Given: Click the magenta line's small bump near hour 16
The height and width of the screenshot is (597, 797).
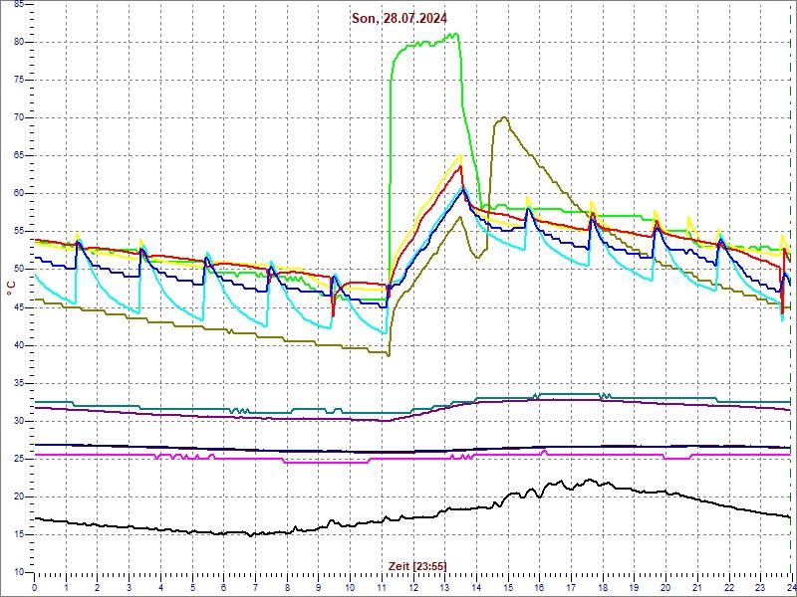Looking at the screenshot, I should pyautogui.click(x=544, y=451).
